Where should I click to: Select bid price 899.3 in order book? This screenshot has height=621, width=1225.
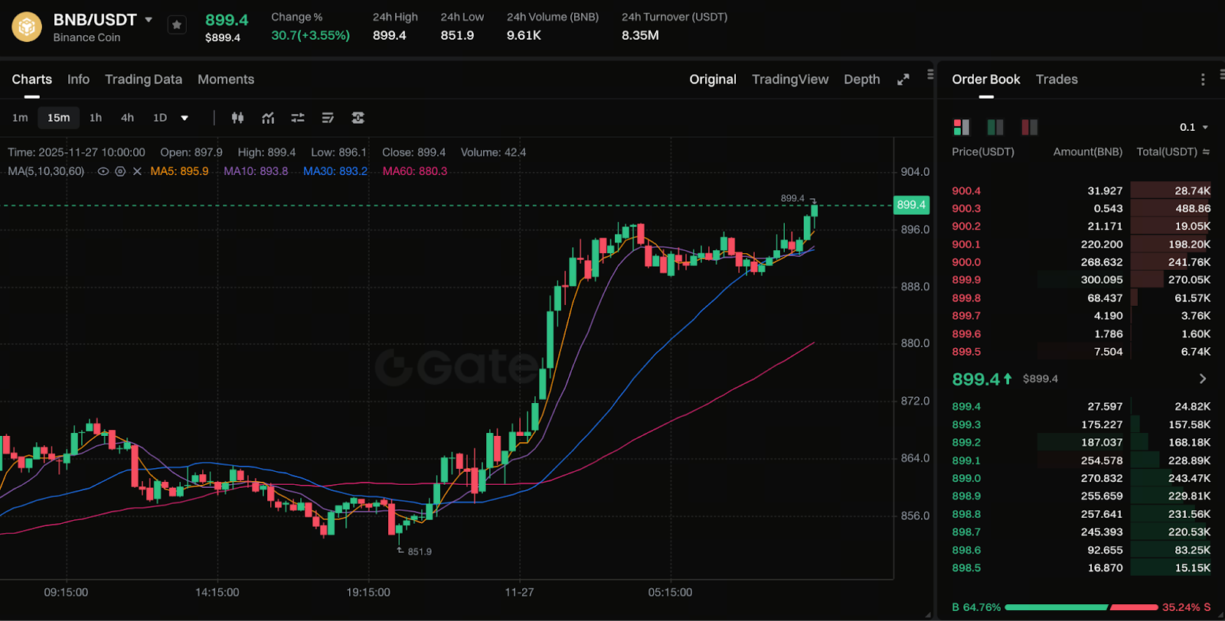tap(966, 424)
